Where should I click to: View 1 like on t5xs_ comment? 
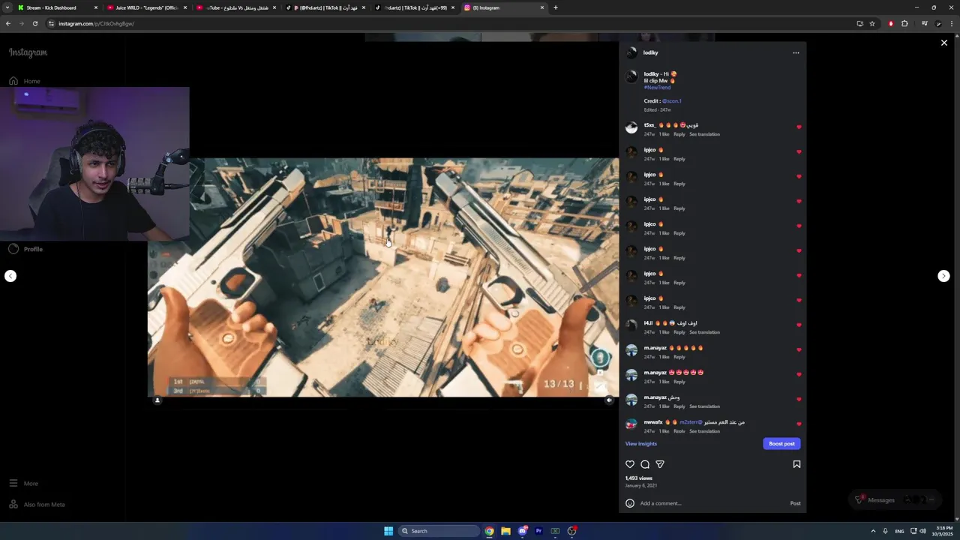click(664, 134)
